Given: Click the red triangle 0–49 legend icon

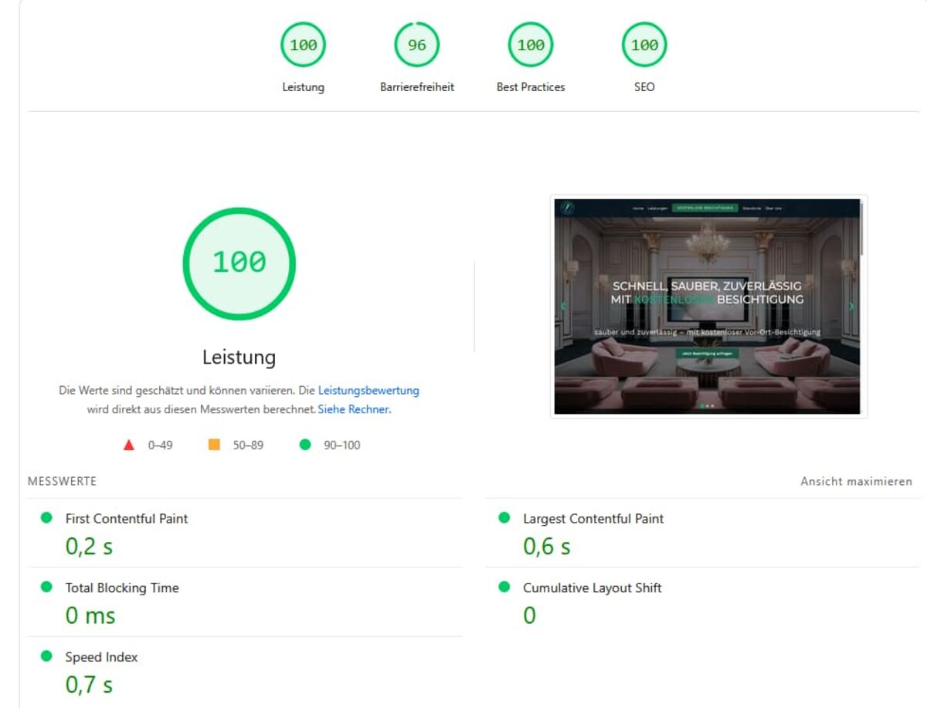Looking at the screenshot, I should click(129, 445).
